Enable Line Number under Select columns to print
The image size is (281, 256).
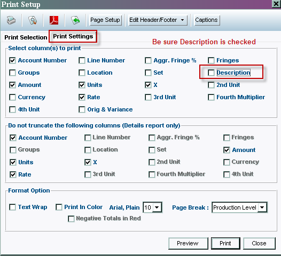pos(82,60)
